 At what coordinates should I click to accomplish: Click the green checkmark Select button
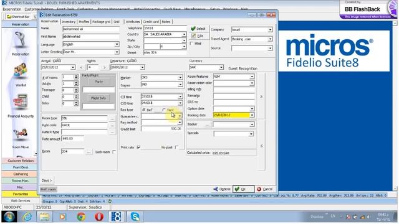(198, 29)
